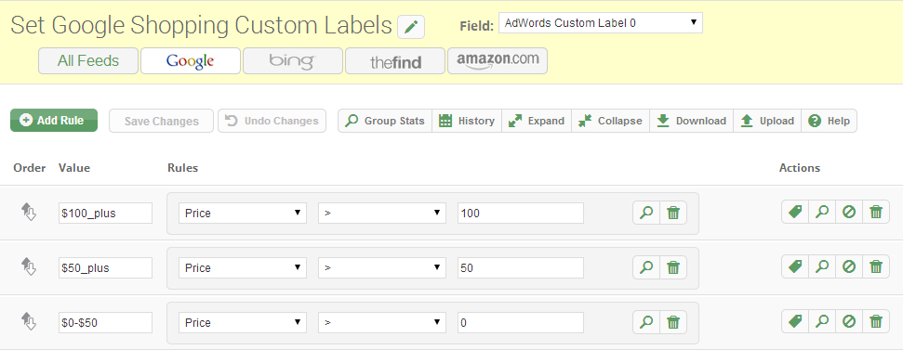Screen dimensions: 903x363
Task: Click the Download button
Action: (691, 121)
